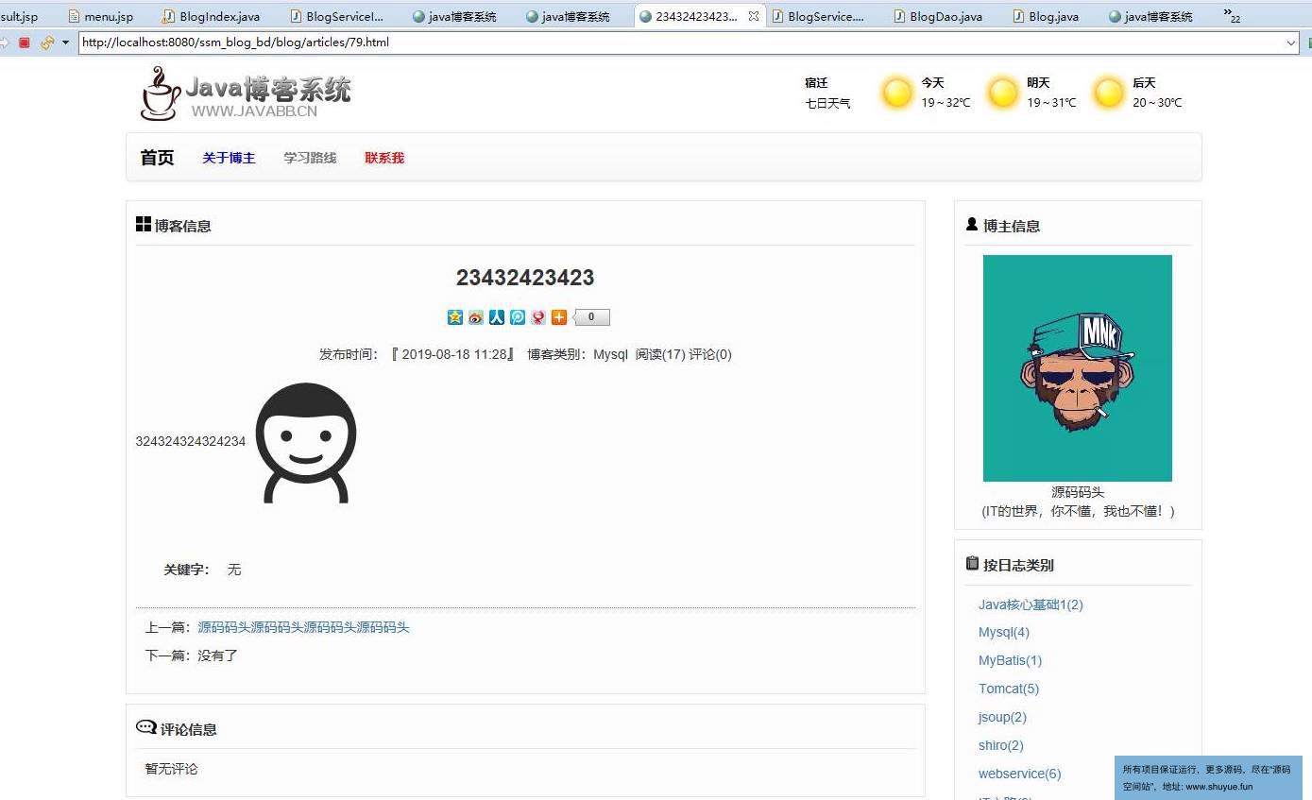1312x800 pixels.
Task: Expand URL history dropdown in address bar
Action: pos(1291,43)
